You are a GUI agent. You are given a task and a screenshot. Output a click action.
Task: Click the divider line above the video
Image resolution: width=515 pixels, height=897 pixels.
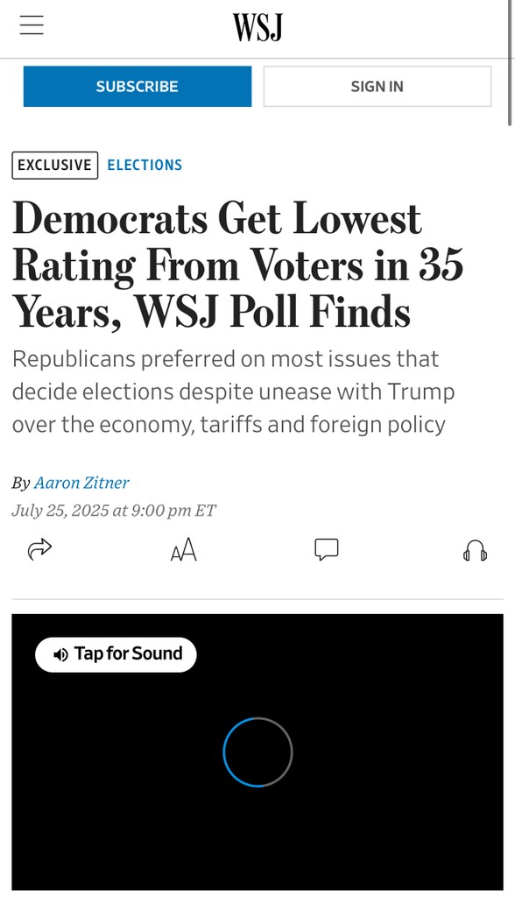click(257, 599)
